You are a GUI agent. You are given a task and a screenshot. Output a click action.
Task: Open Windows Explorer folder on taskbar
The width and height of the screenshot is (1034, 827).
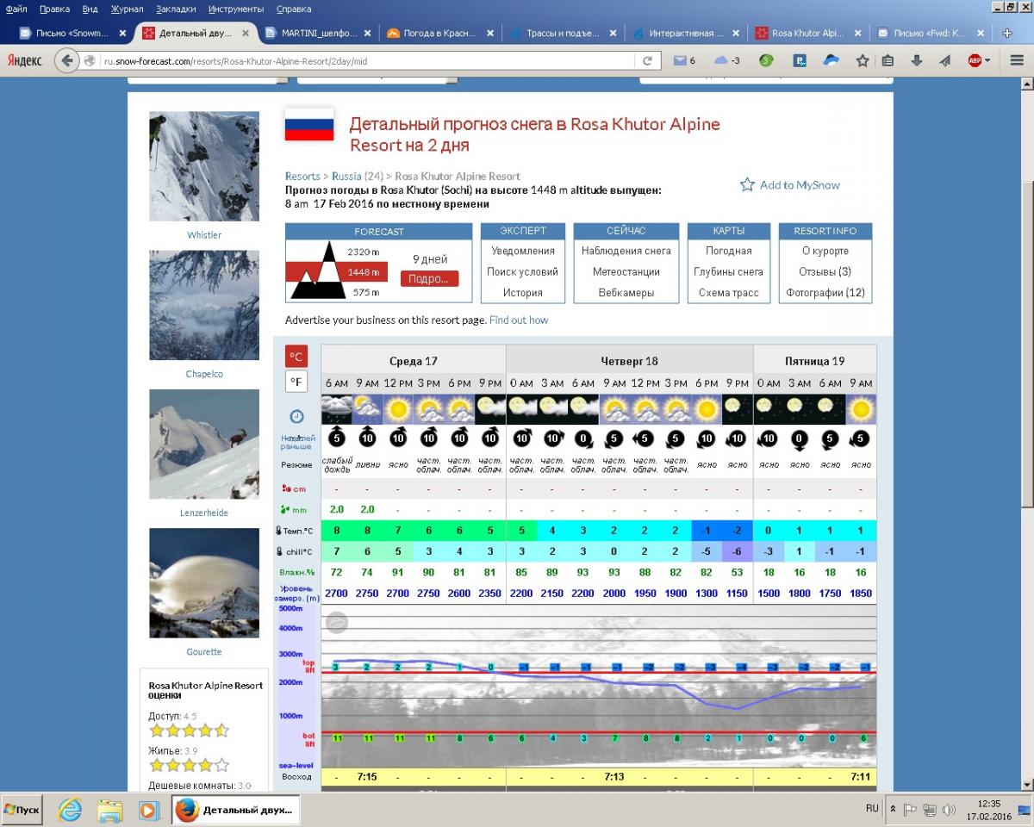(x=109, y=810)
